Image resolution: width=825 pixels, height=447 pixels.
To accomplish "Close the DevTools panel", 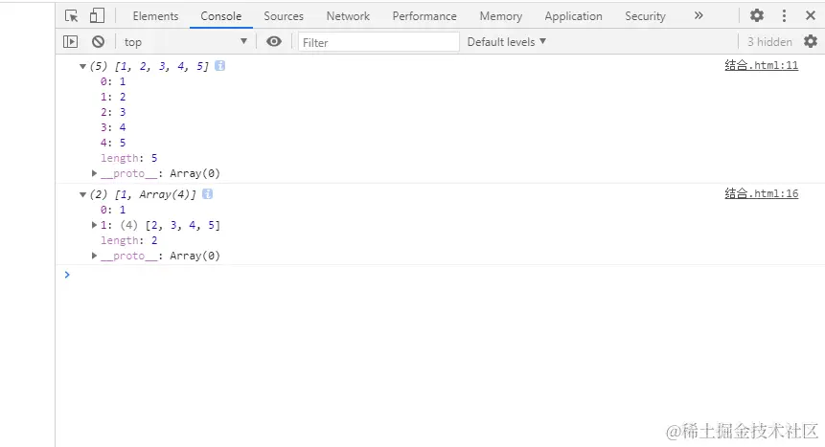I will 811,15.
